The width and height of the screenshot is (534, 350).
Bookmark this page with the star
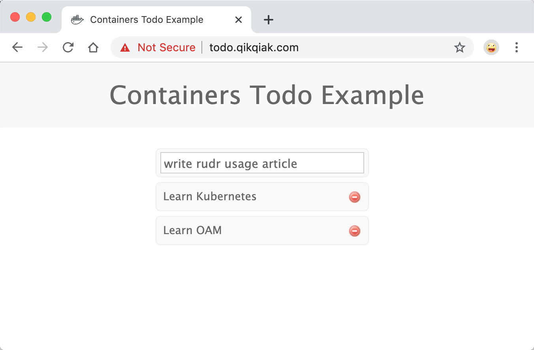(x=459, y=48)
